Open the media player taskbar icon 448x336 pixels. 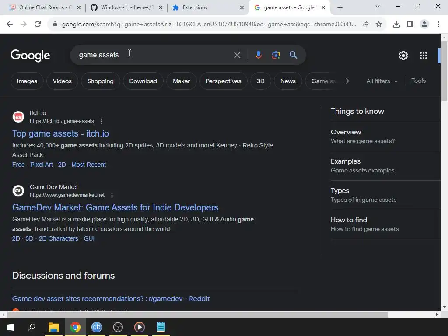pos(140,327)
